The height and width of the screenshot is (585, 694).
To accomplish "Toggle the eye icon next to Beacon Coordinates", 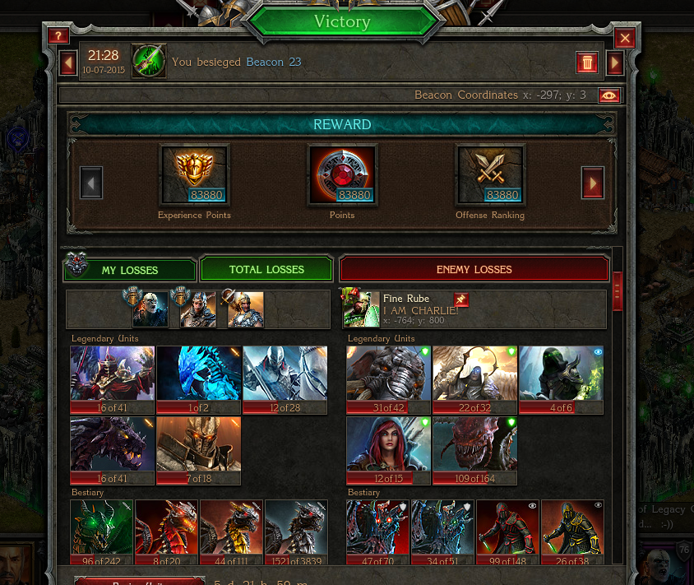I will 609,95.
